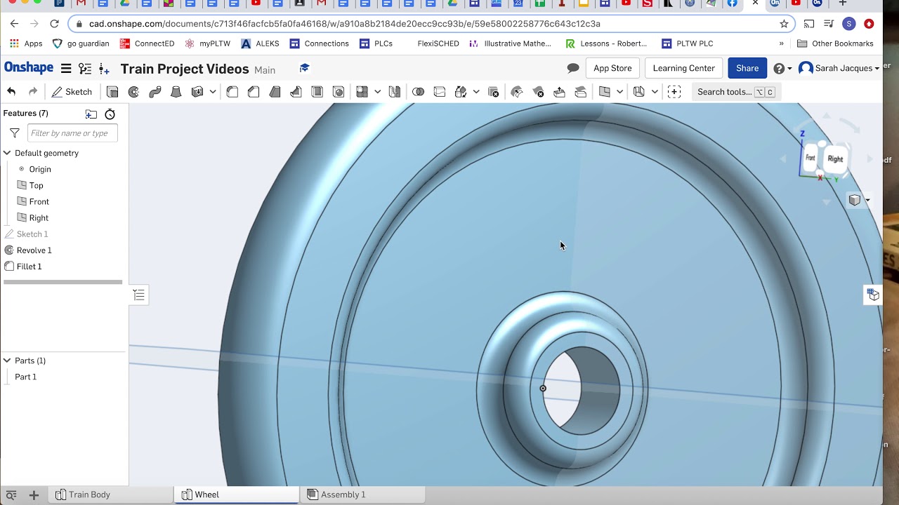The image size is (899, 505).
Task: Open the configuration panel icon on right edge
Action: (873, 295)
